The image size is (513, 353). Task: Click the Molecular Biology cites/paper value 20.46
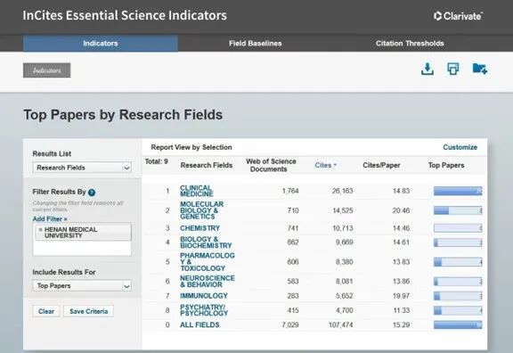[x=401, y=210]
